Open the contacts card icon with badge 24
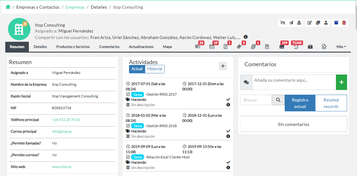Image resolution: width=357 pixels, height=176 pixels. tap(197, 47)
